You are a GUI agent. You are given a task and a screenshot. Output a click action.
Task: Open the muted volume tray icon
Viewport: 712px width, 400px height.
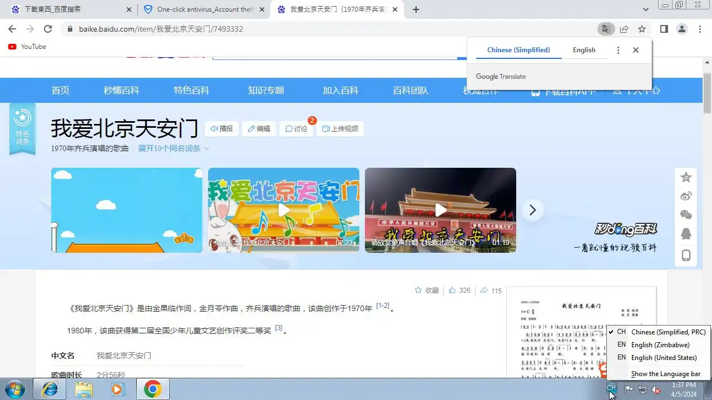(x=656, y=389)
